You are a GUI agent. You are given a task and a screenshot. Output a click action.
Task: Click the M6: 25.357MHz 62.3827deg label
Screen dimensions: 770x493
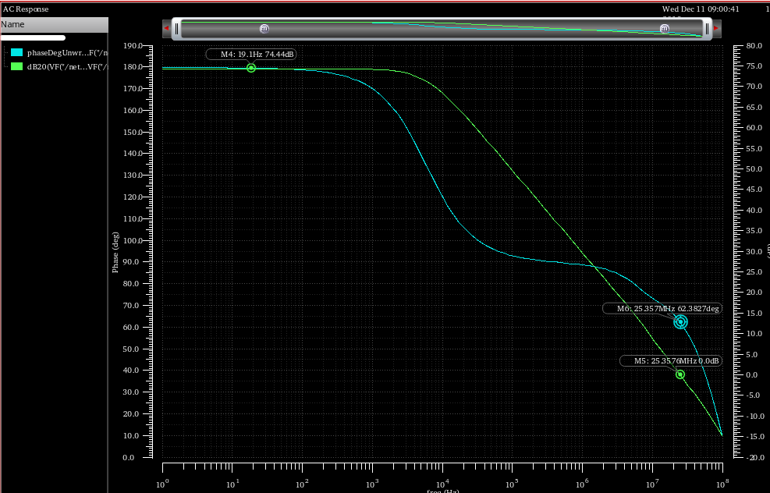click(662, 308)
